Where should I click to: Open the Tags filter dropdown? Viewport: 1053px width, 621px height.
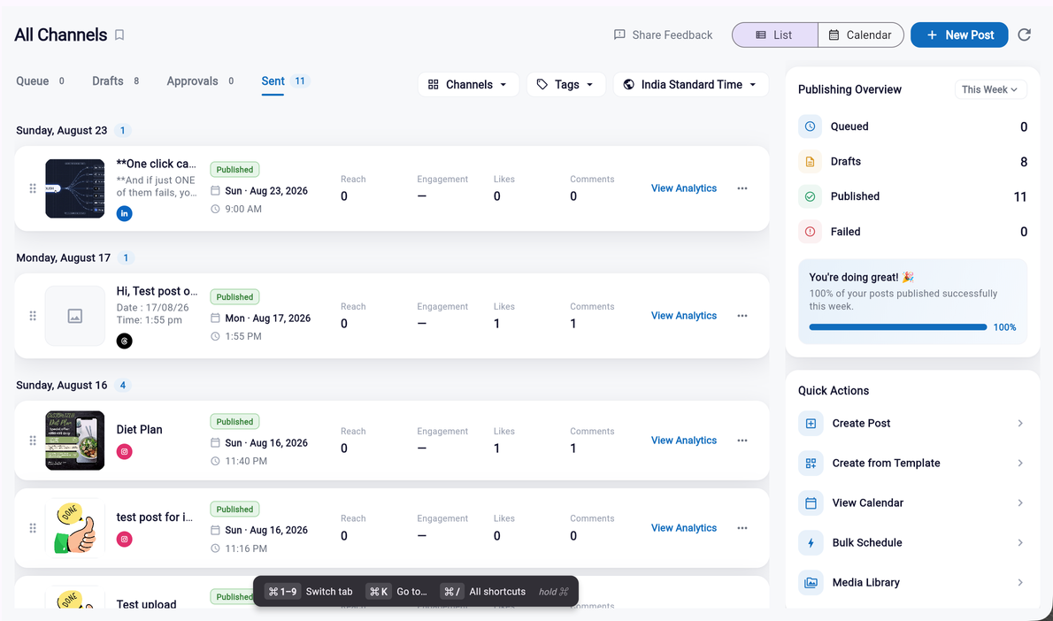(x=565, y=85)
